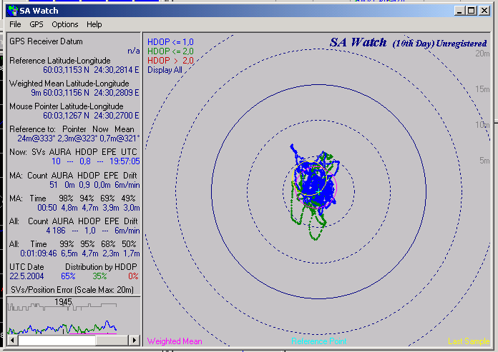498x352 pixels.
Task: Click the UTC date 22.5.2004
Action: click(x=26, y=276)
